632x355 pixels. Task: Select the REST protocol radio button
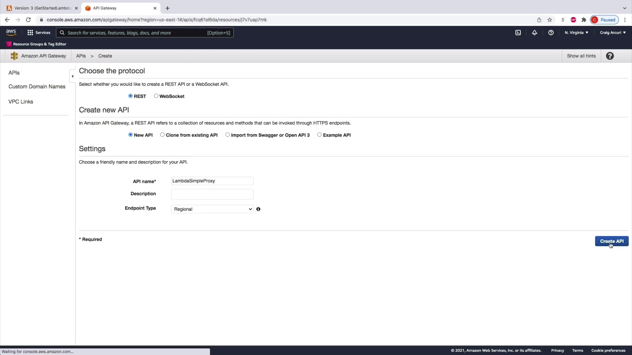tap(130, 96)
